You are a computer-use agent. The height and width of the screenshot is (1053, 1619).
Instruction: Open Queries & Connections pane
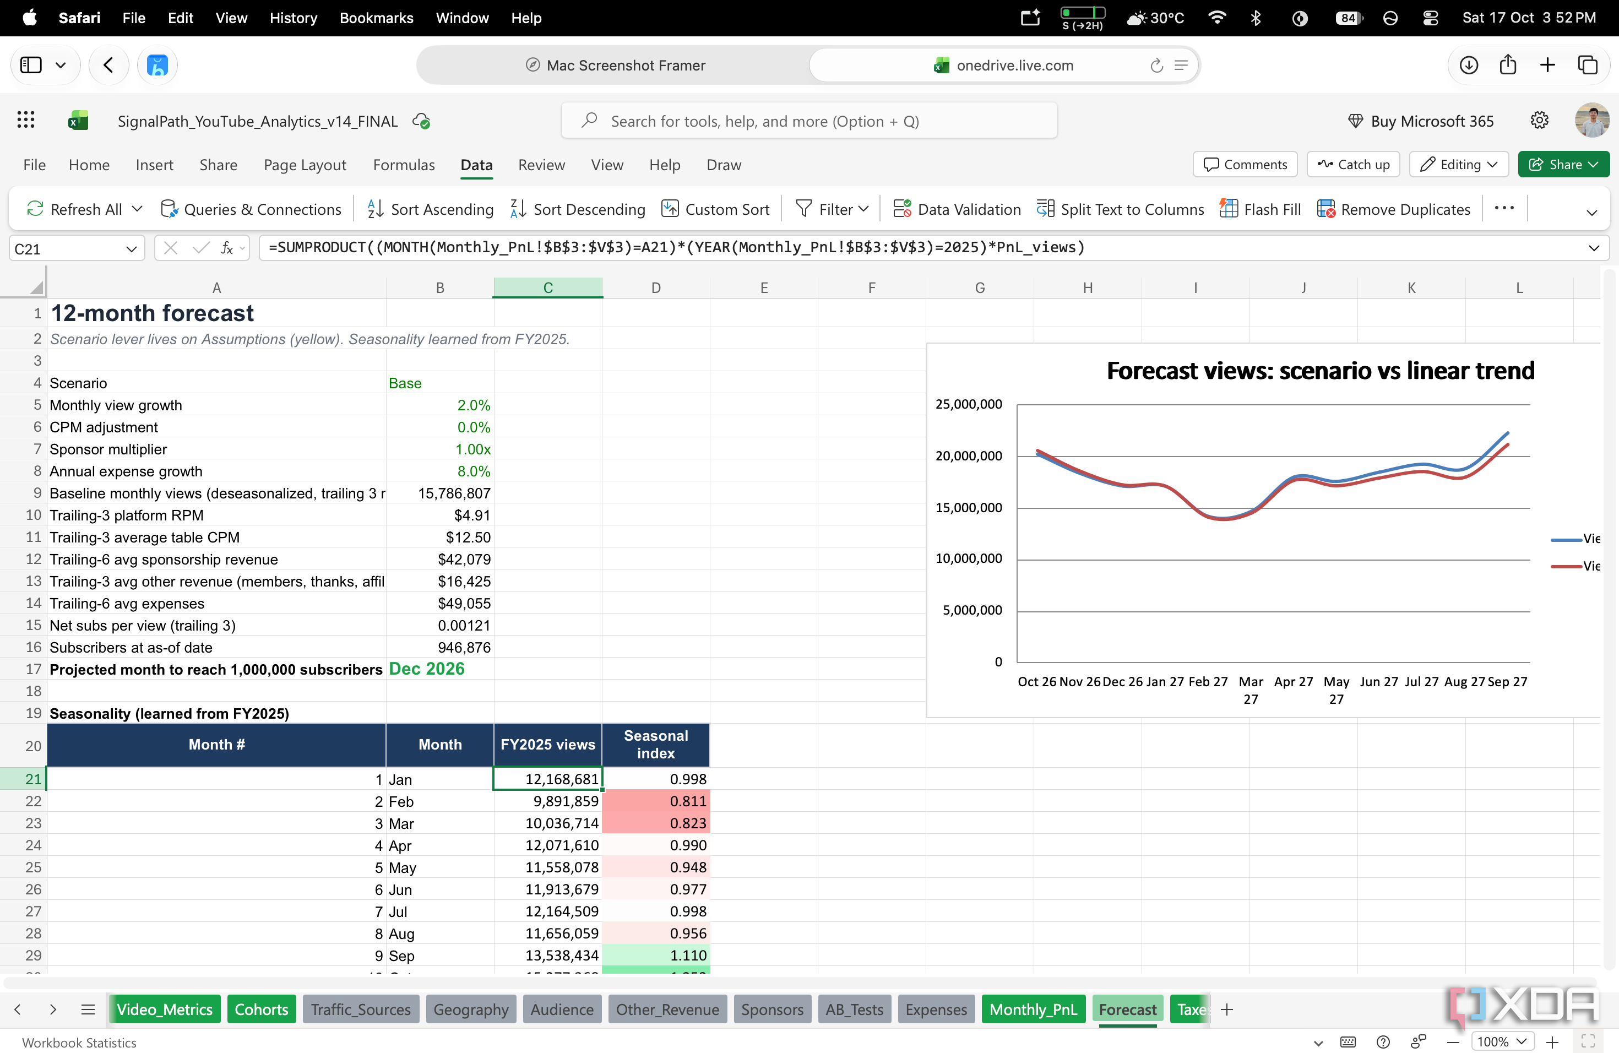tap(251, 209)
